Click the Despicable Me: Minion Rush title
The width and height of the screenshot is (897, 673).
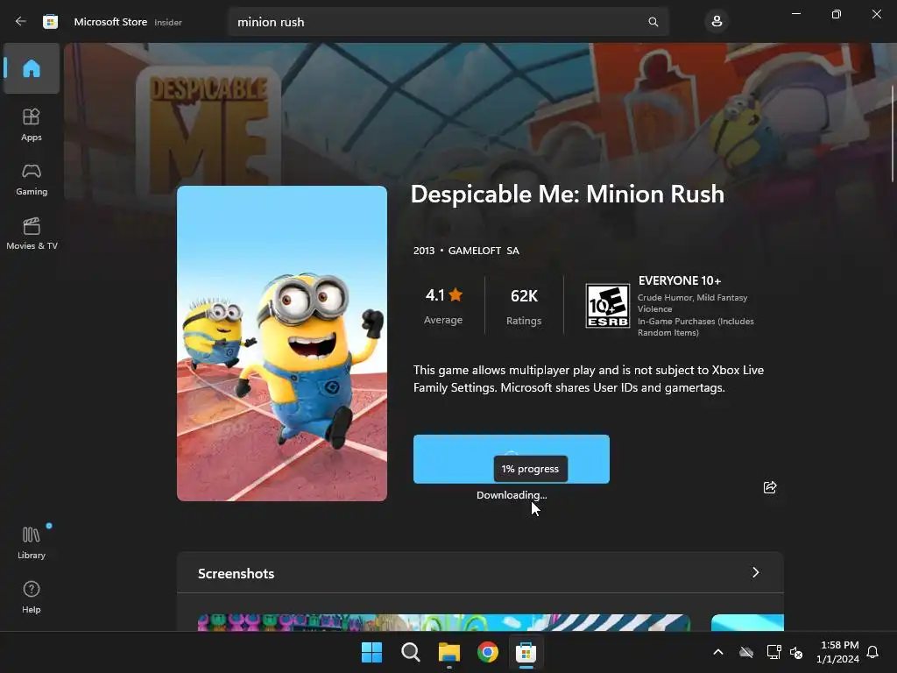(568, 194)
